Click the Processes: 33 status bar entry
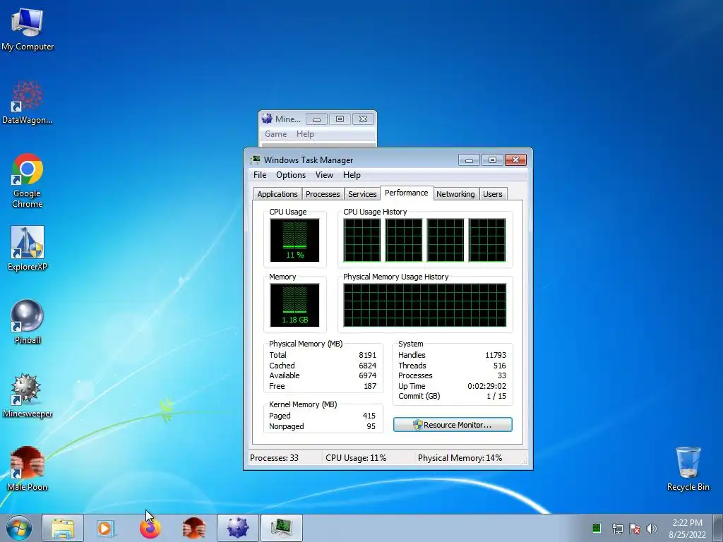 274,457
